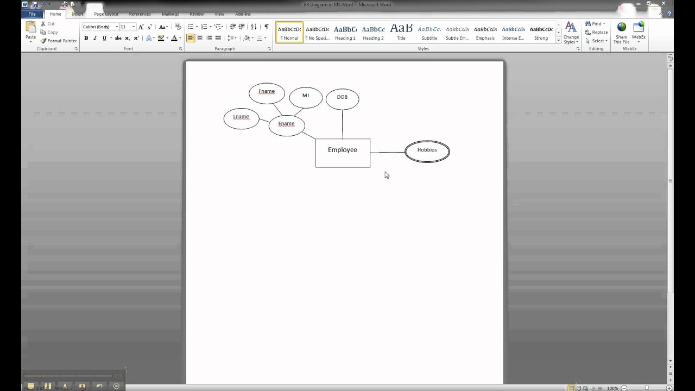This screenshot has height=391, width=695.
Task: Apply the text highlight color
Action: pos(161,38)
